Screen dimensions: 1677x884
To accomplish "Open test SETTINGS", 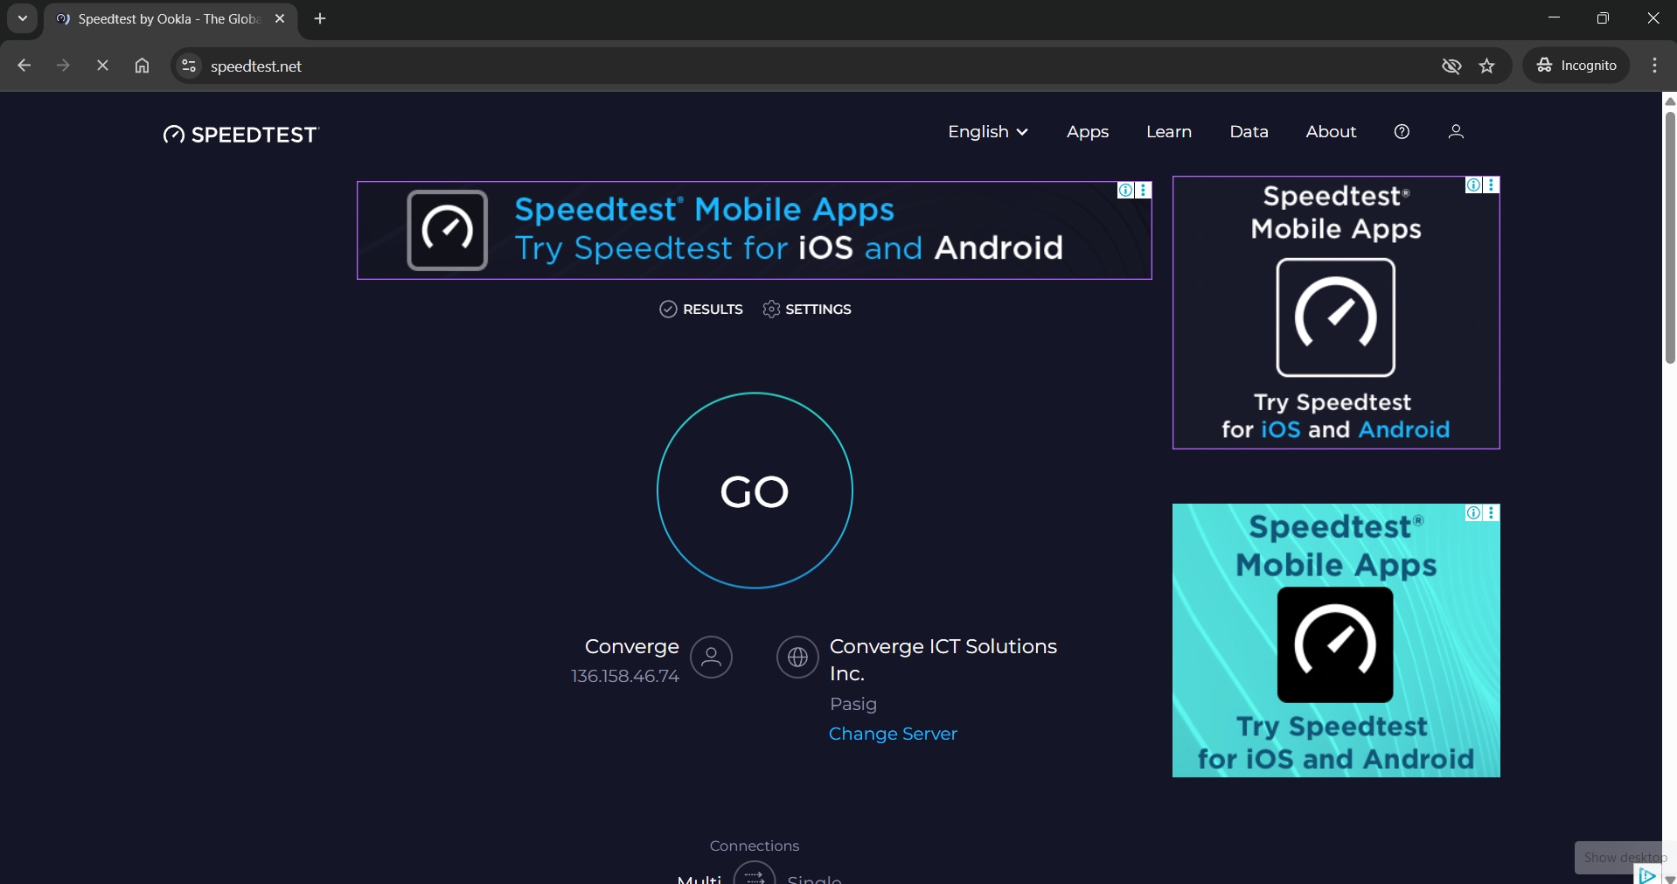I will point(807,310).
